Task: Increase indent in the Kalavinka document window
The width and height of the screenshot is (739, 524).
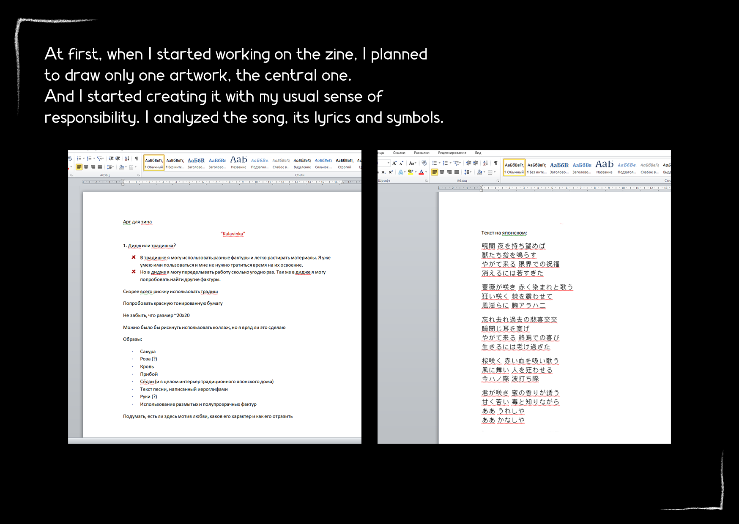Action: click(x=118, y=159)
